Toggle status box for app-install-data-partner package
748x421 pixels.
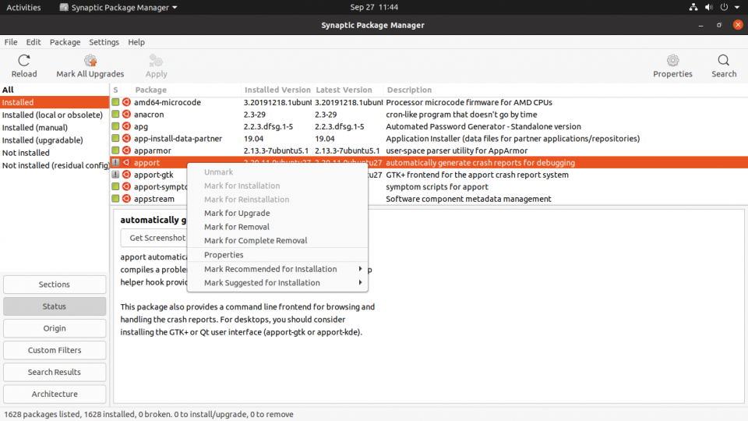pyautogui.click(x=115, y=139)
